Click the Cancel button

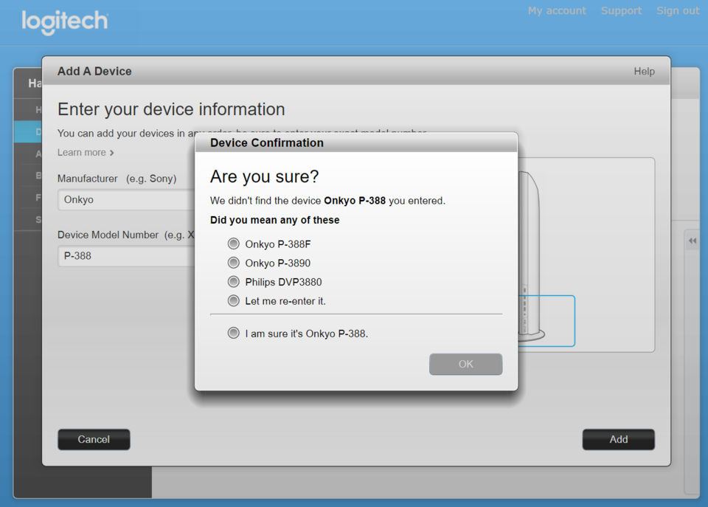94,439
